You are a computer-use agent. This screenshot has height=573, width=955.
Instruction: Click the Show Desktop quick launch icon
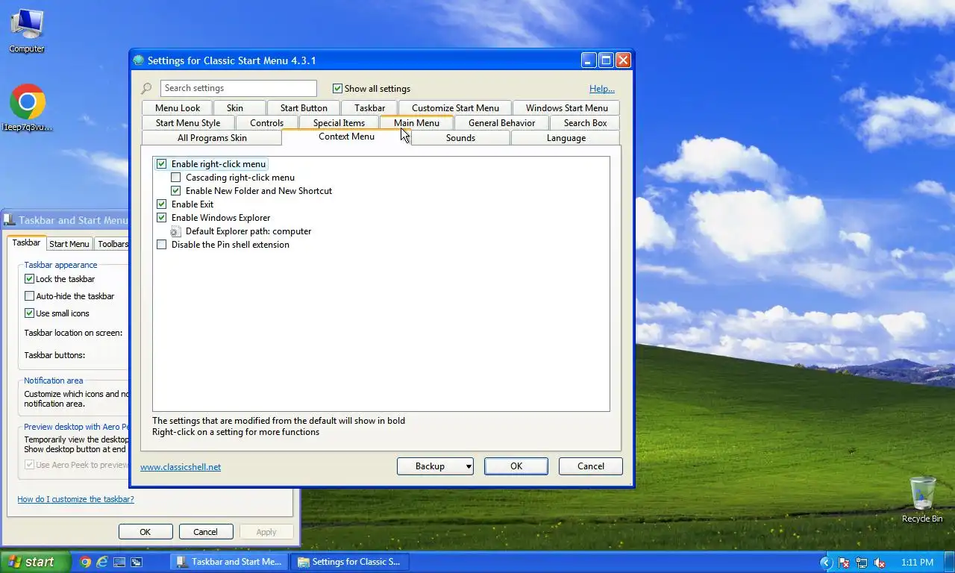(119, 562)
